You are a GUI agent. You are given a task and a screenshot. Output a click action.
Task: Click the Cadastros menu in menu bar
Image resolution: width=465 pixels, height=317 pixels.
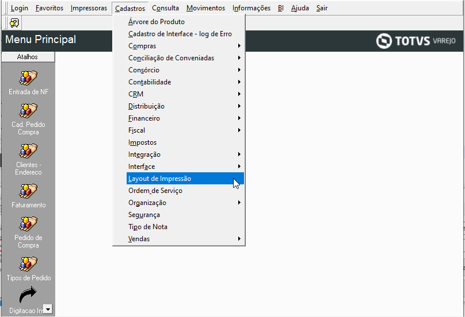tap(130, 8)
